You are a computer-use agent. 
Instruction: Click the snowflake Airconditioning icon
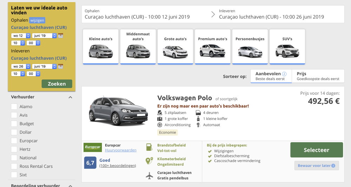click(160, 125)
